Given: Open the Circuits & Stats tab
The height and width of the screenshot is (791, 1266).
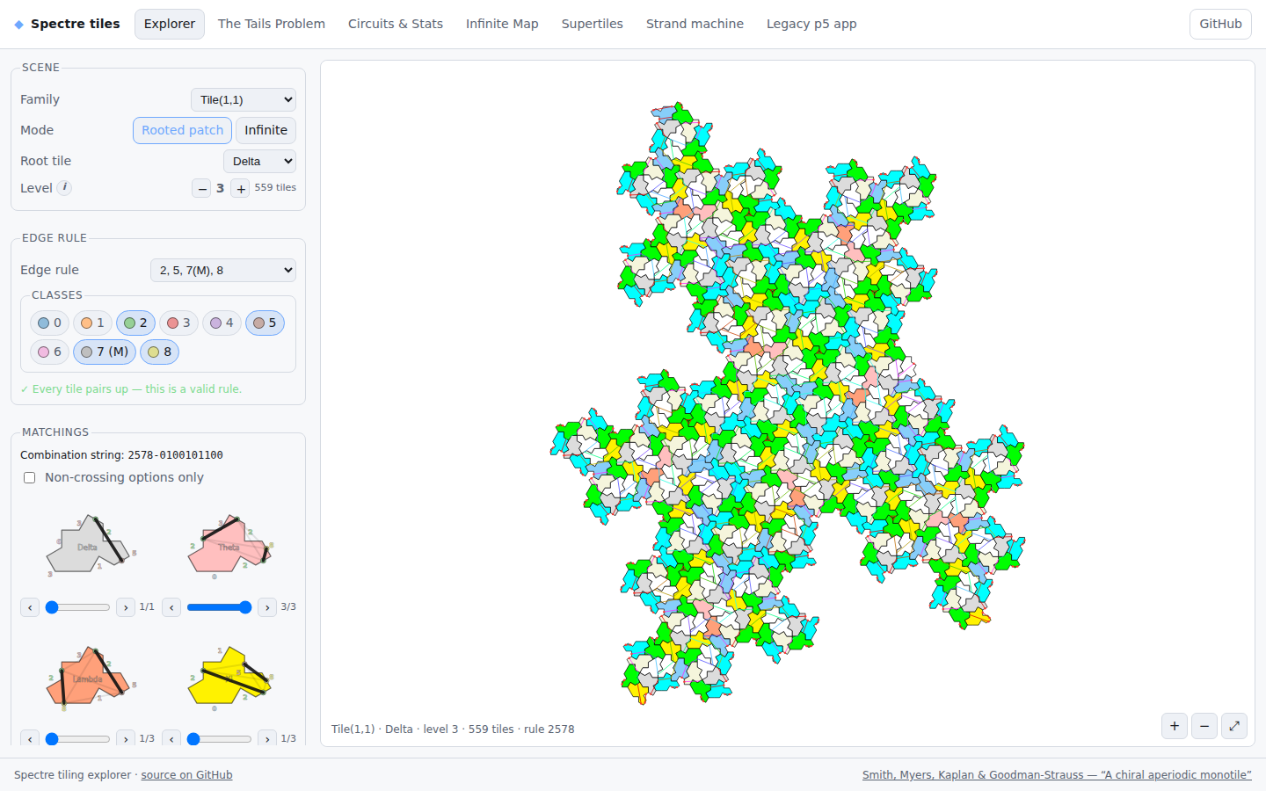Looking at the screenshot, I should coord(396,25).
